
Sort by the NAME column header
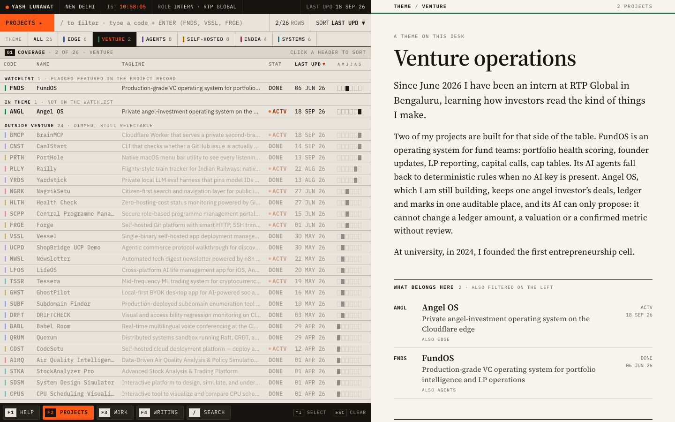43,64
